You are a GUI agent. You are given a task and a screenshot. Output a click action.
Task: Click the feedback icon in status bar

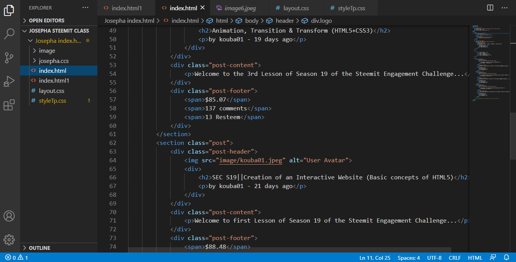(x=493, y=258)
